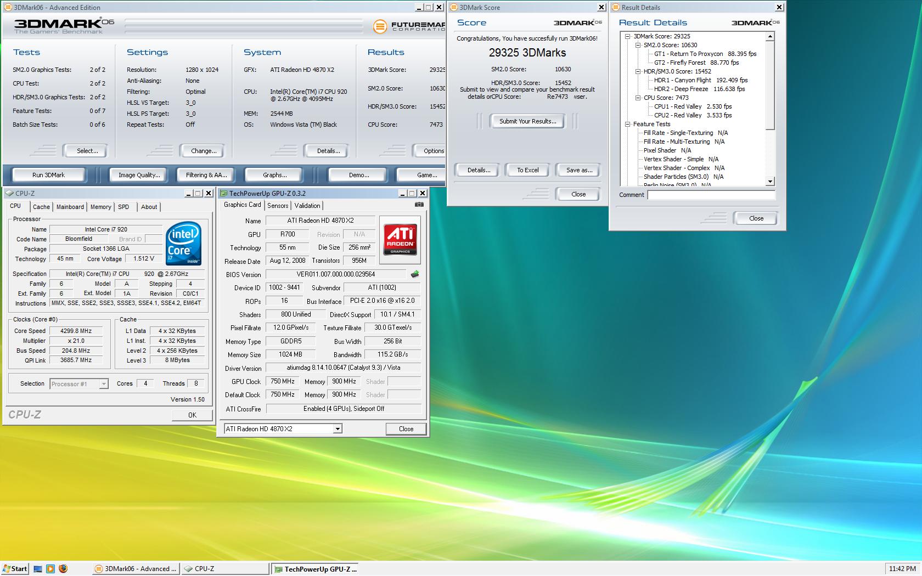
Task: Select GT1 - Return To Proxycon result row
Action: tap(705, 54)
